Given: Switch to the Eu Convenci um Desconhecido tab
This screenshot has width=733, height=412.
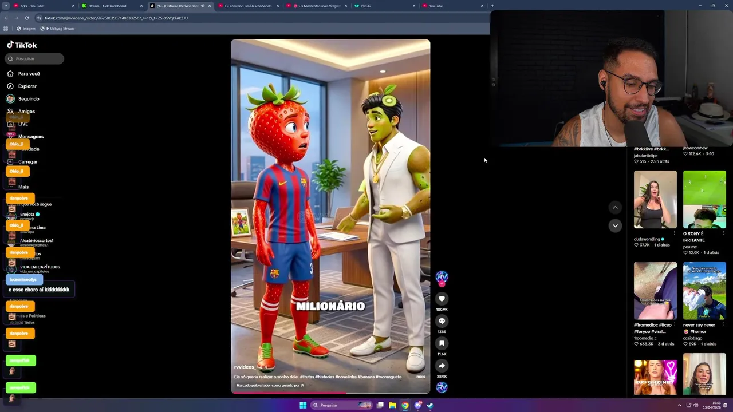Looking at the screenshot, I should tap(248, 6).
